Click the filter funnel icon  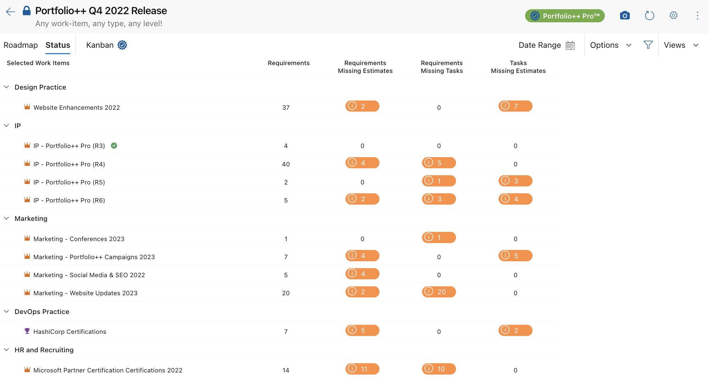[648, 45]
